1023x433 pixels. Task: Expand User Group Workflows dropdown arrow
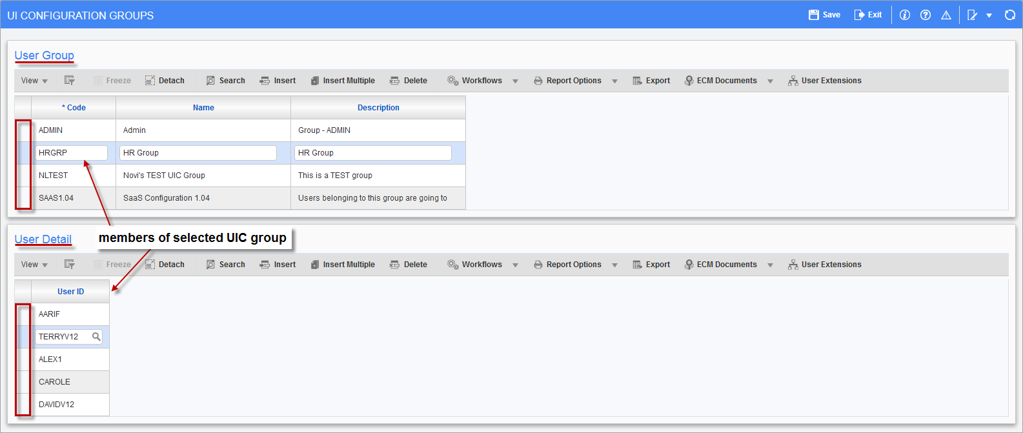[515, 81]
